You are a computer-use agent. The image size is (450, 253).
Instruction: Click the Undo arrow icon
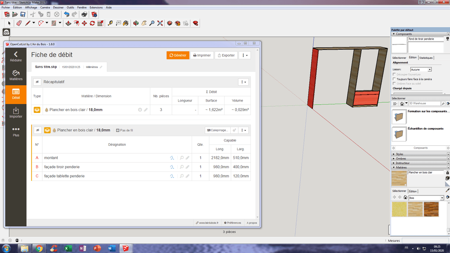click(x=67, y=14)
